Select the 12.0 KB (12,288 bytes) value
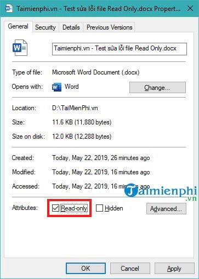The image size is (199, 279). coord(82,136)
